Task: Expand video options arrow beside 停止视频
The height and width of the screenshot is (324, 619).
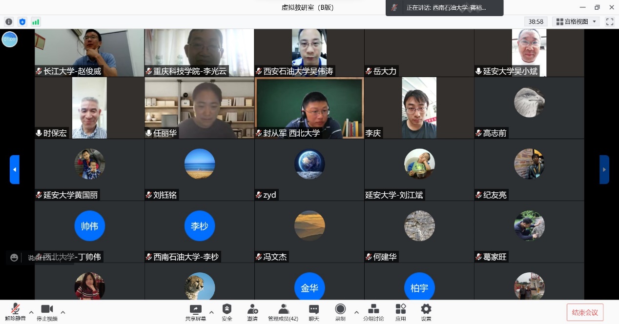Action: (62, 312)
